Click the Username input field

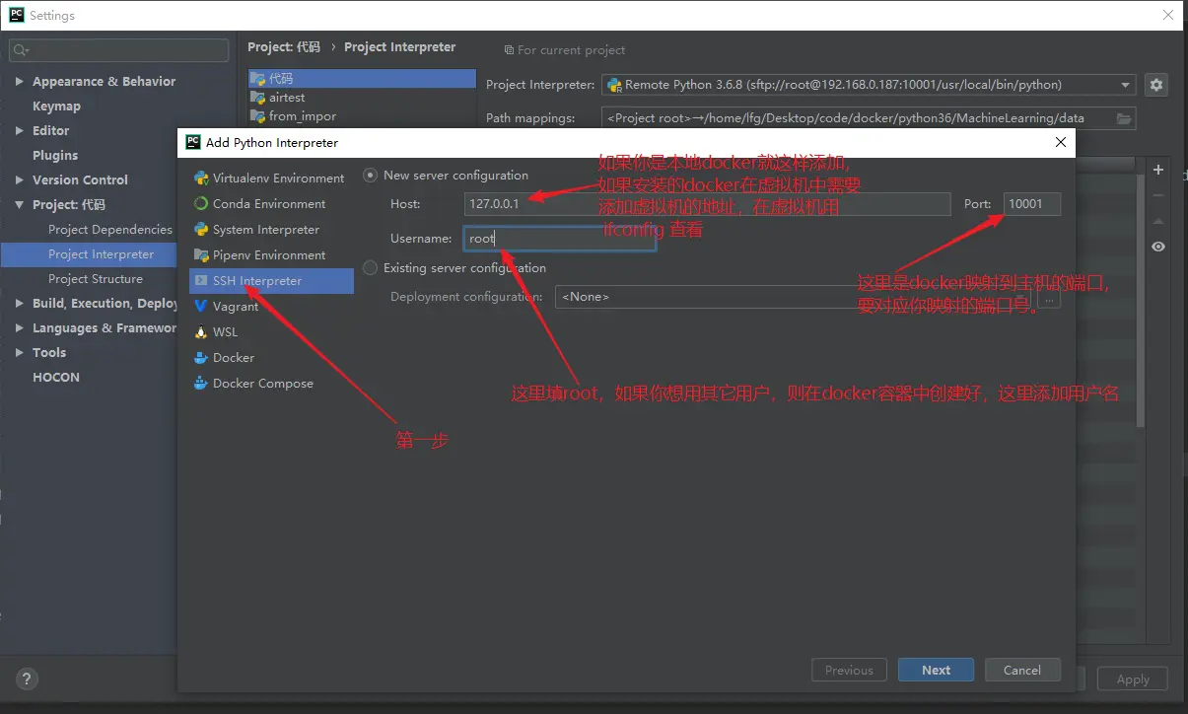point(560,239)
